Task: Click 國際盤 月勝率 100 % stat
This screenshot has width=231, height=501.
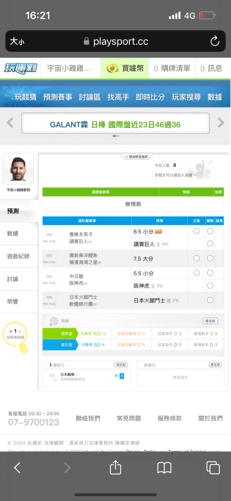Action: (x=93, y=334)
